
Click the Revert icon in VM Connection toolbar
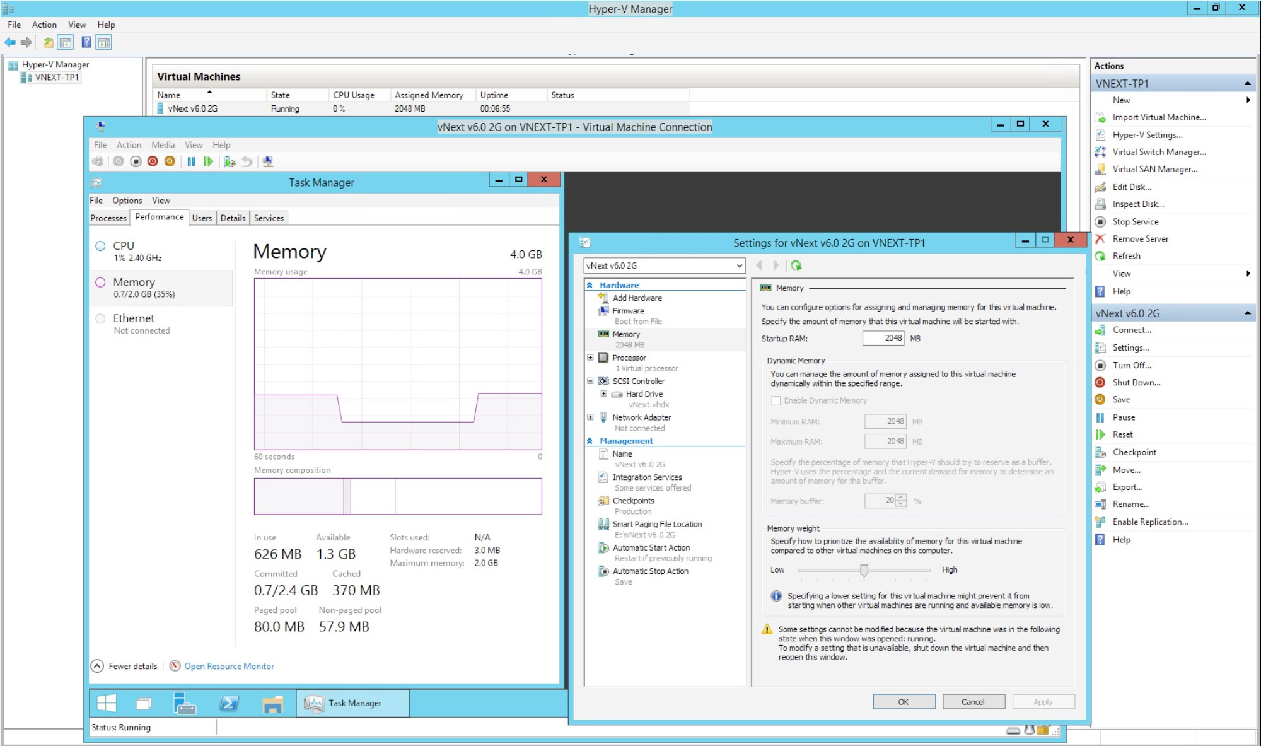coord(247,162)
